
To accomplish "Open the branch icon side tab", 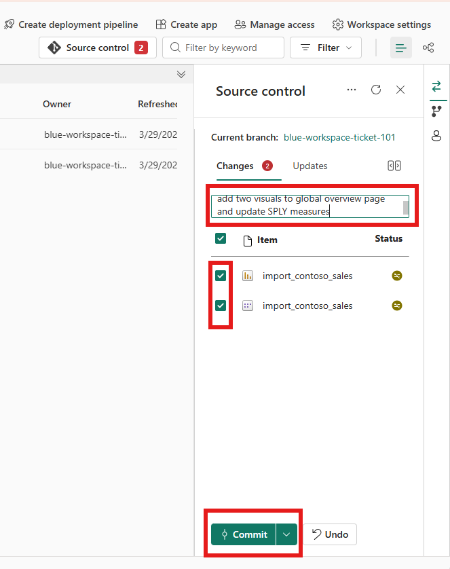I will 436,111.
